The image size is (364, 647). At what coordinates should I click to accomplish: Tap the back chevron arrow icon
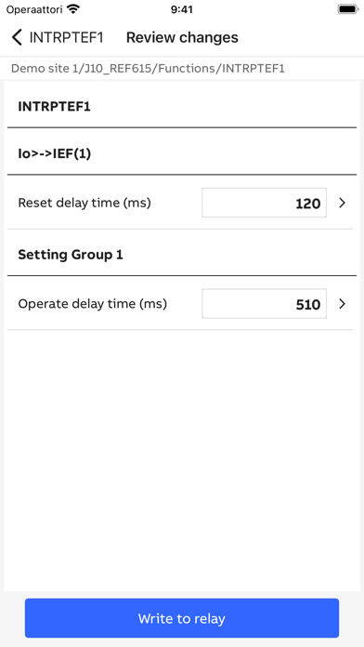click(x=17, y=37)
